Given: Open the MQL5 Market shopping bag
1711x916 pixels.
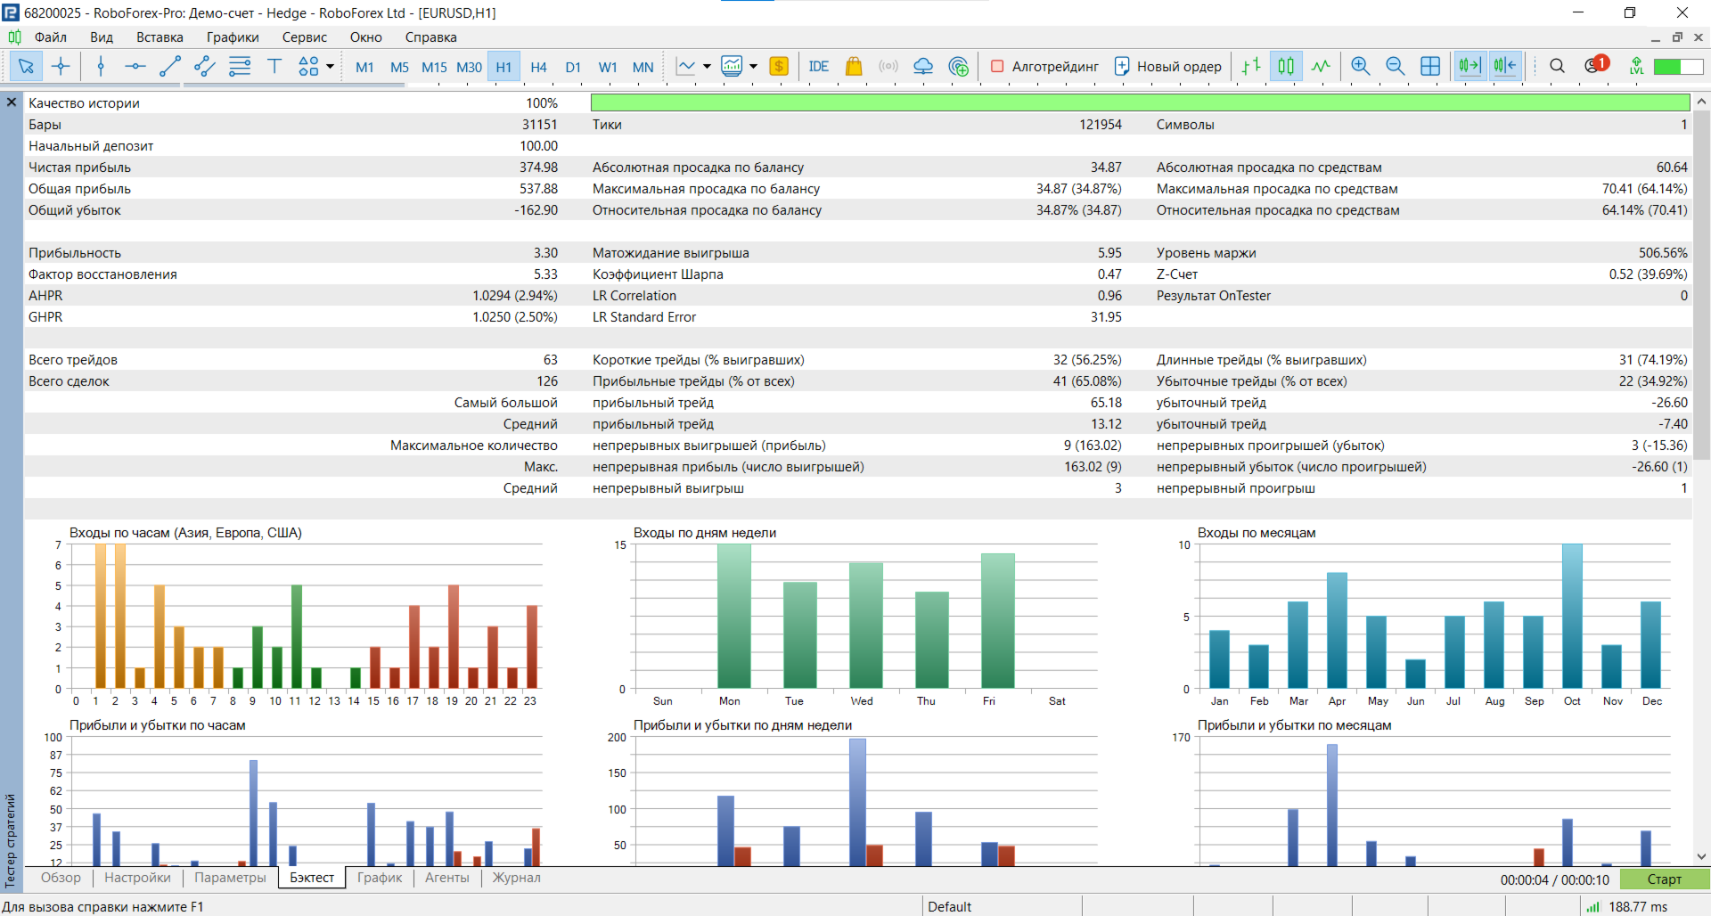Looking at the screenshot, I should [x=853, y=66].
